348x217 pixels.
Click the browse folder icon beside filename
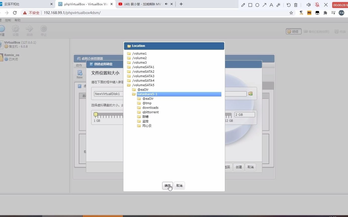tap(251, 94)
